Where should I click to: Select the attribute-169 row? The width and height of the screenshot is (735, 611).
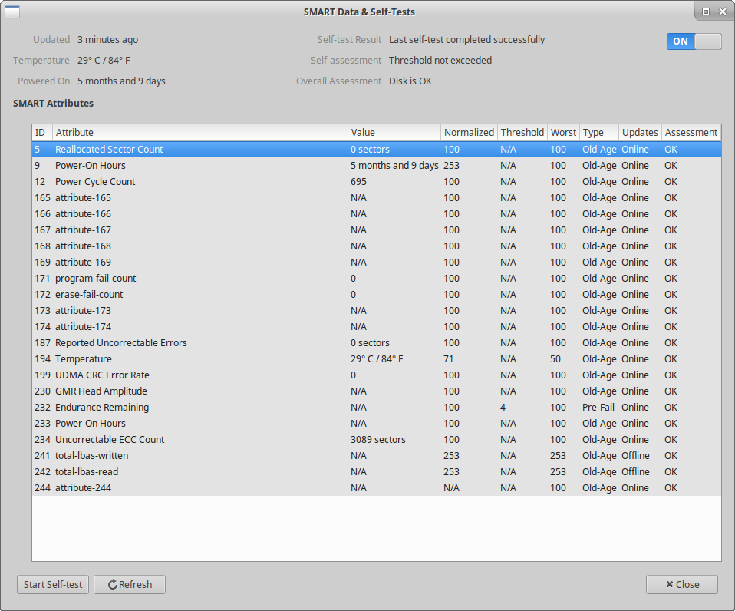click(x=377, y=262)
